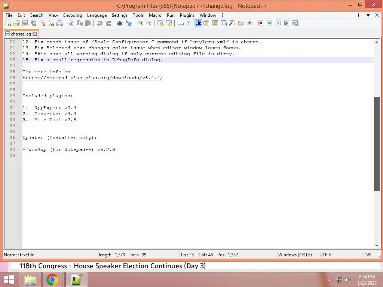Image resolution: width=383 pixels, height=287 pixels.
Task: Click the scroll up arrow in the editor
Action: pyautogui.click(x=377, y=42)
